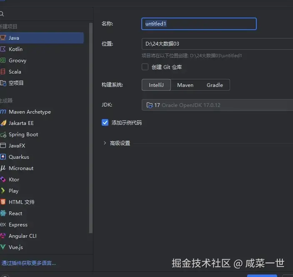
Task: Click the 新建项目 section header
Action: pos(8,26)
